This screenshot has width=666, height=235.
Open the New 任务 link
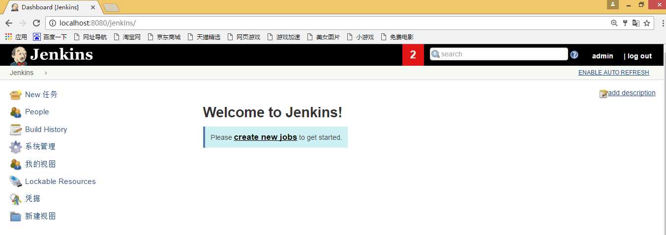tap(41, 95)
